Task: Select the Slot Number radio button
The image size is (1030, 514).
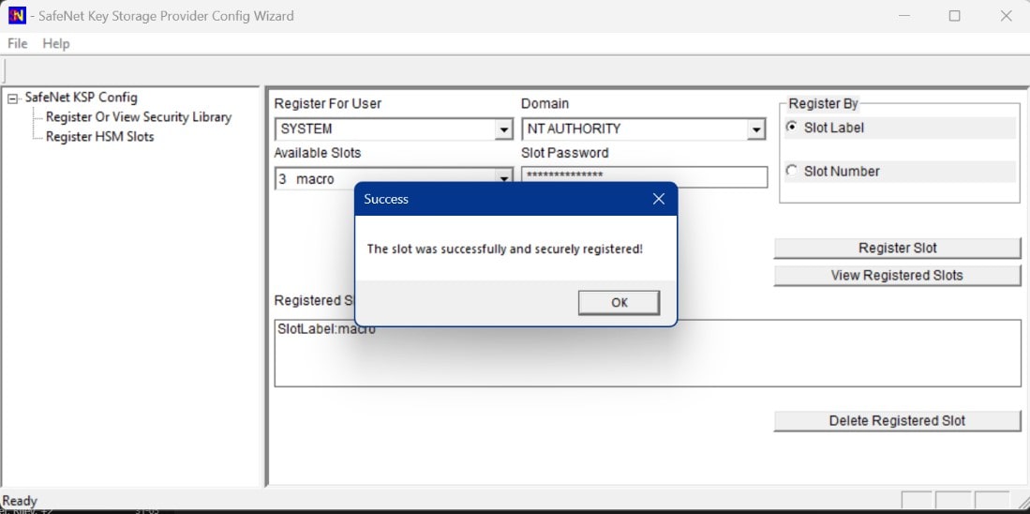Action: point(792,172)
